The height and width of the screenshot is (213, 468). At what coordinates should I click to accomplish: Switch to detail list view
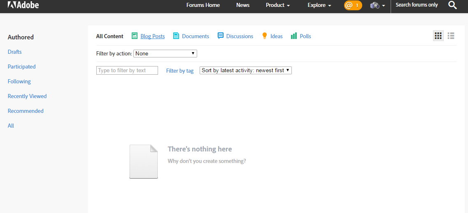(x=451, y=36)
